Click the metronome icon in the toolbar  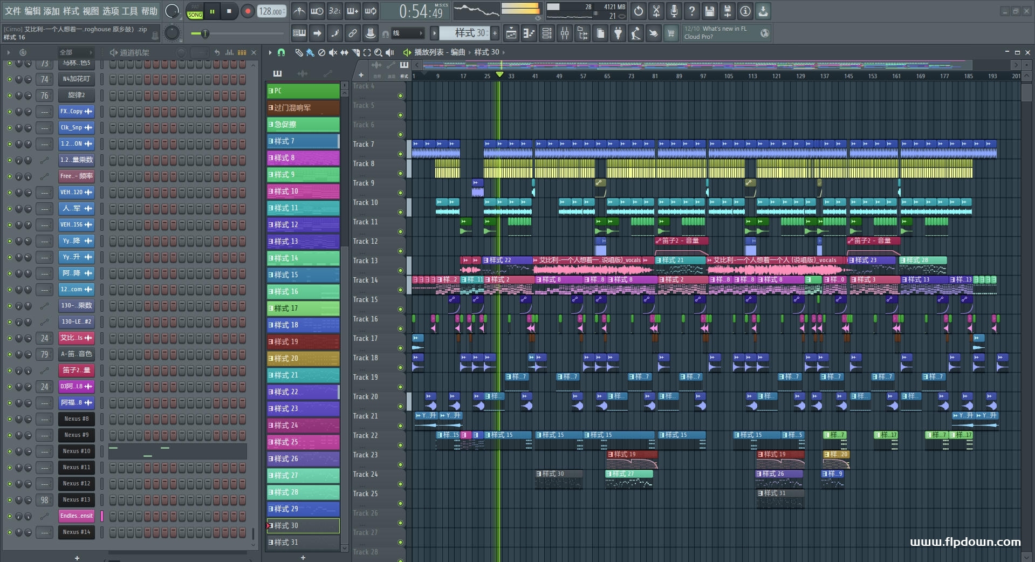point(299,11)
